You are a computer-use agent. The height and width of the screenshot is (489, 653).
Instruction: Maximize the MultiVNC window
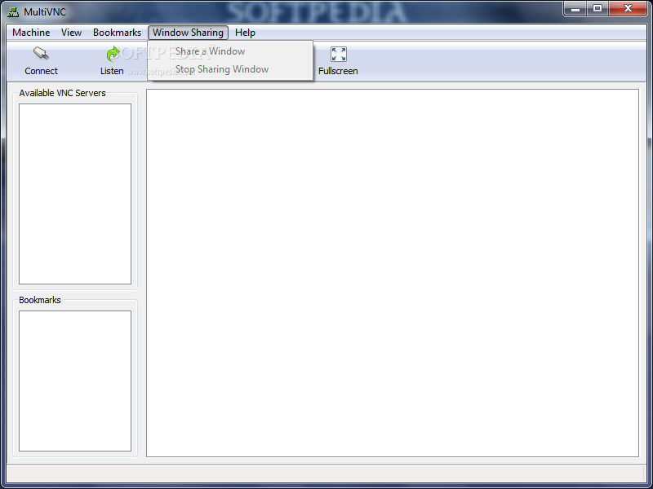coord(597,8)
